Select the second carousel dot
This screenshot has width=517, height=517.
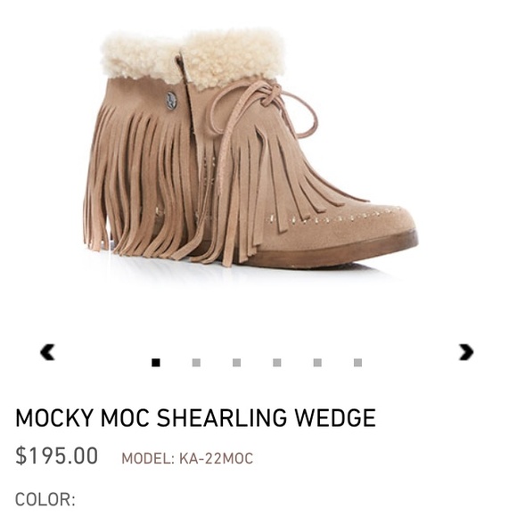click(x=196, y=363)
